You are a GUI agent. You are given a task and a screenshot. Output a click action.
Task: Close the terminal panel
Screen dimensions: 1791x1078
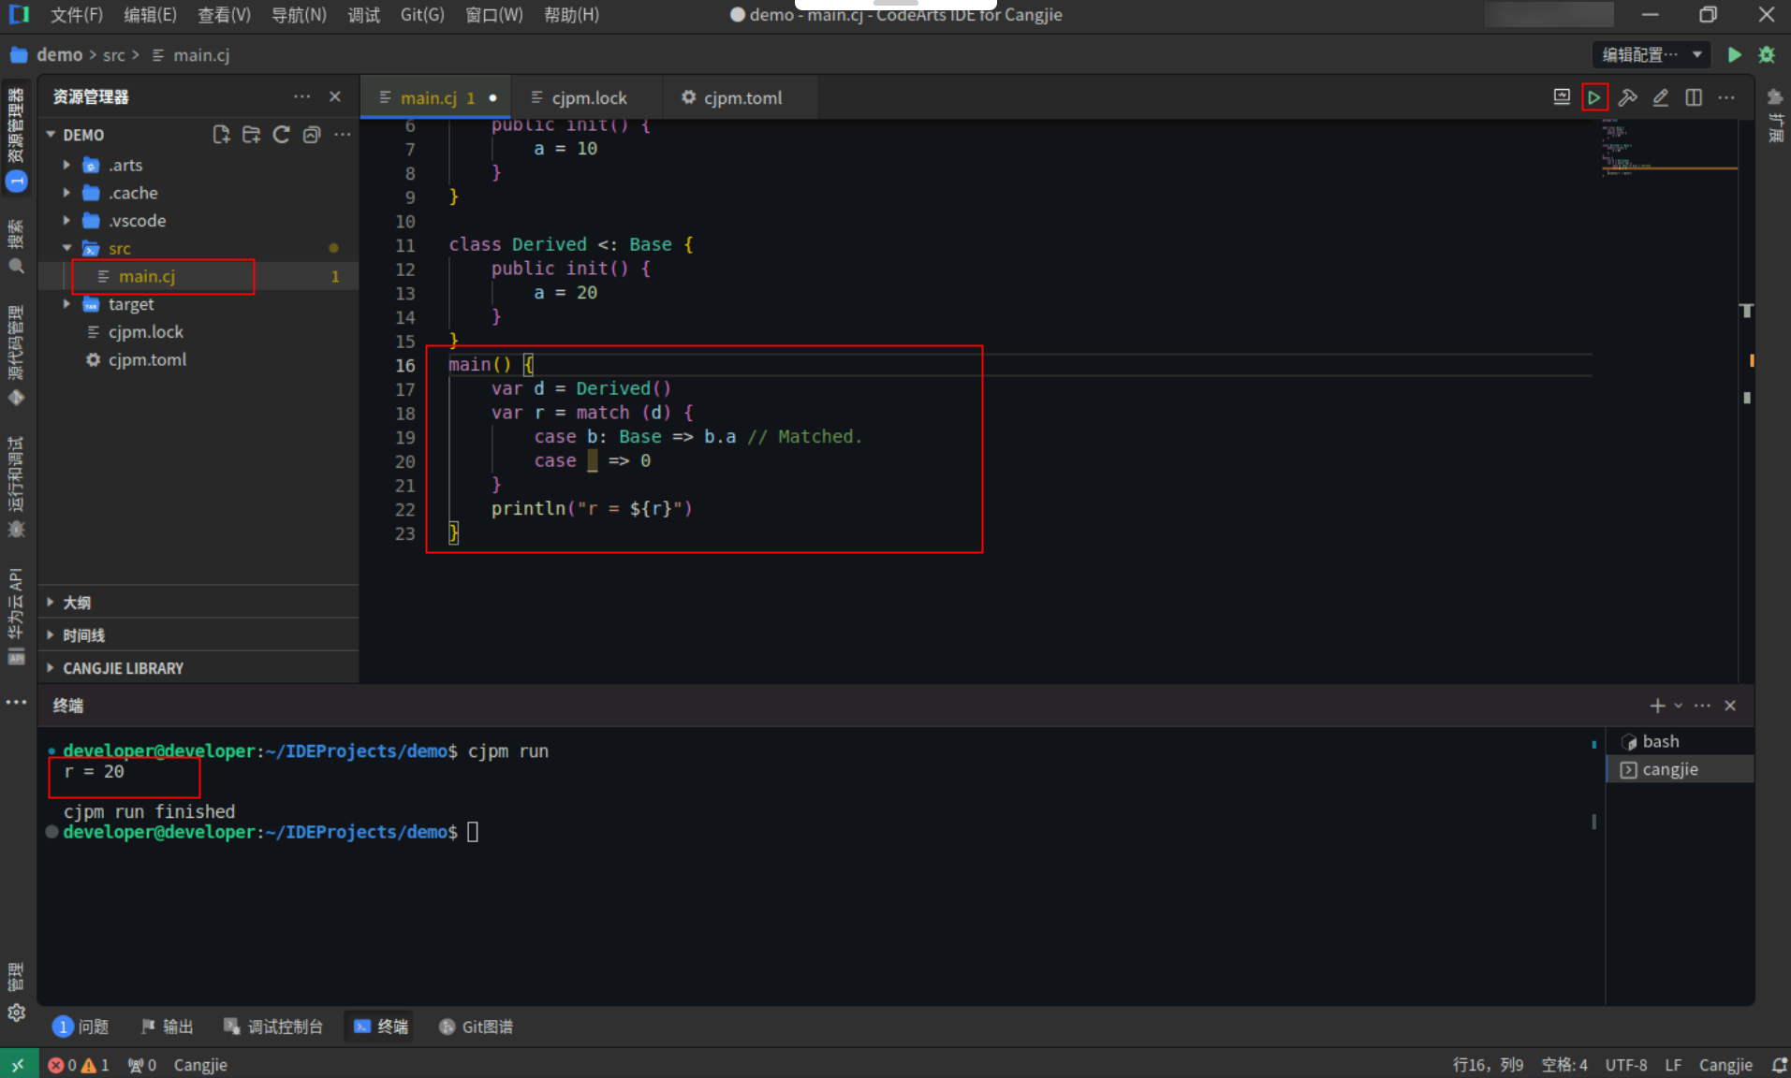tap(1730, 706)
